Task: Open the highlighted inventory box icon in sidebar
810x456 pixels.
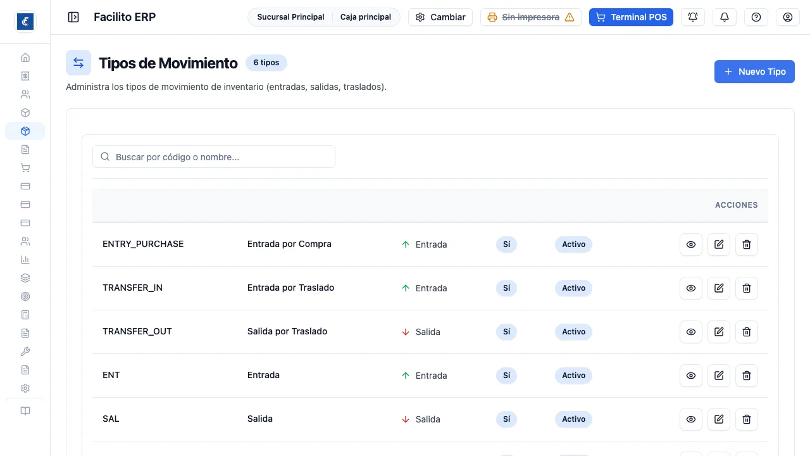Action: click(x=25, y=131)
